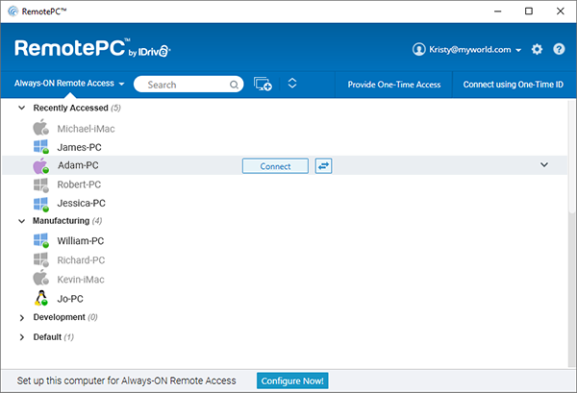Click the Default group label
This screenshot has height=393, width=577.
click(47, 336)
